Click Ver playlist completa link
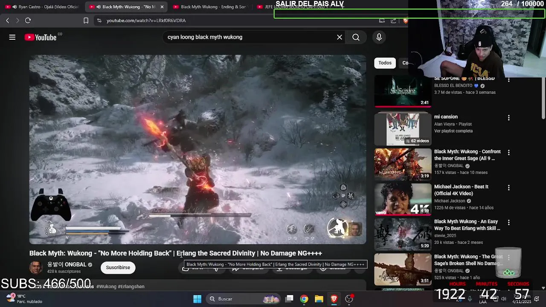 (453, 131)
